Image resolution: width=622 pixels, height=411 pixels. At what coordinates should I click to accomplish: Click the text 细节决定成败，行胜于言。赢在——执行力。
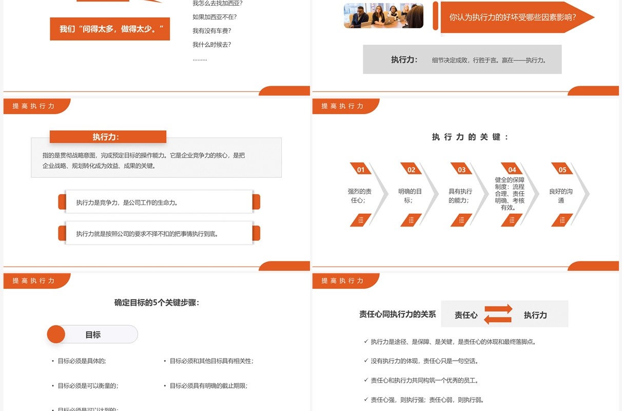pos(489,60)
